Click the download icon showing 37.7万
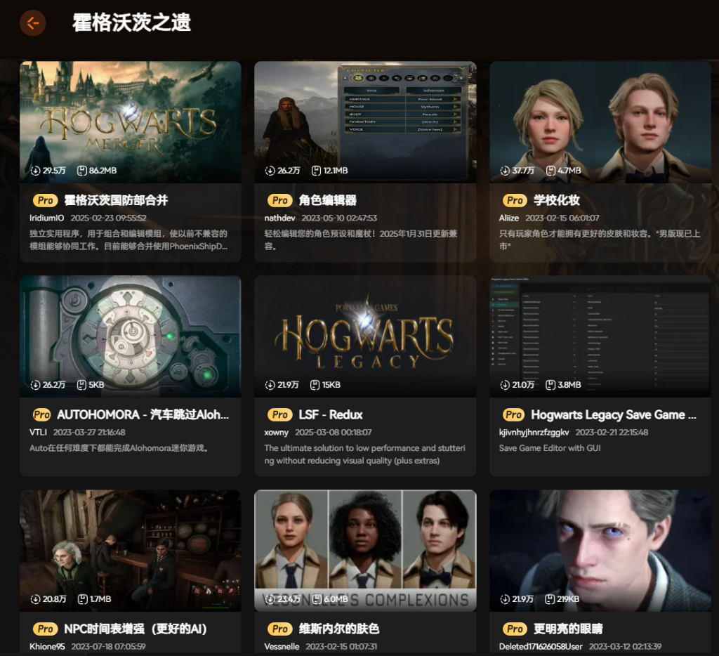 (505, 171)
